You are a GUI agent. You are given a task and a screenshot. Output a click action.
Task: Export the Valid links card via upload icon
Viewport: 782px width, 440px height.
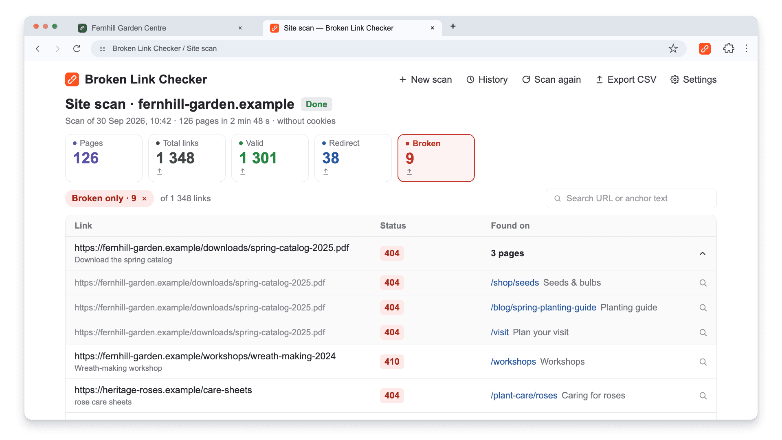(243, 172)
